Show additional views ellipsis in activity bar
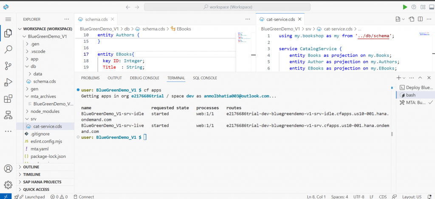This screenshot has width=435, height=199. click(8, 131)
